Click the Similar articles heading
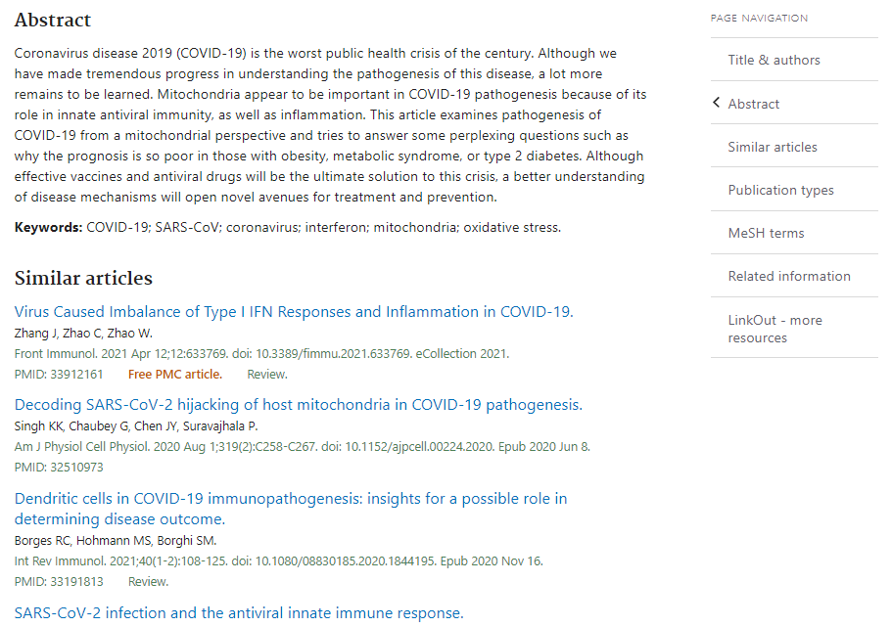Image resolution: width=892 pixels, height=627 pixels. click(x=83, y=278)
